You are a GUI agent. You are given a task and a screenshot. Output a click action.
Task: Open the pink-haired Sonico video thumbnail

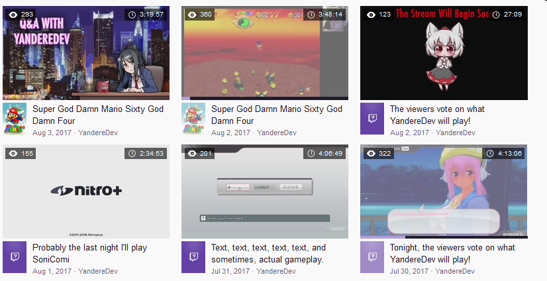[x=444, y=192]
